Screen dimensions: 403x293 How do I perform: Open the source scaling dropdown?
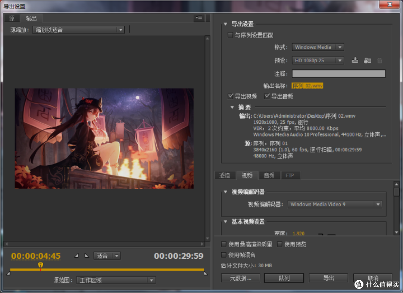[79, 30]
